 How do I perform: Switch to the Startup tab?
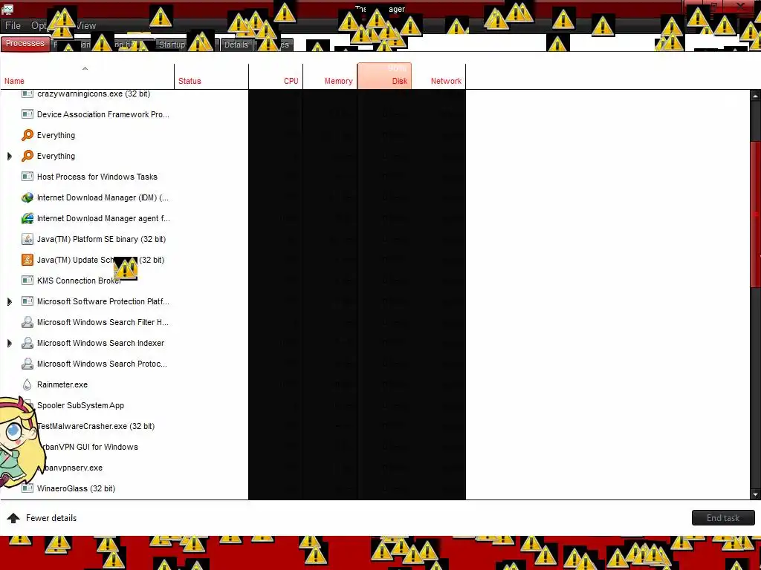click(172, 45)
